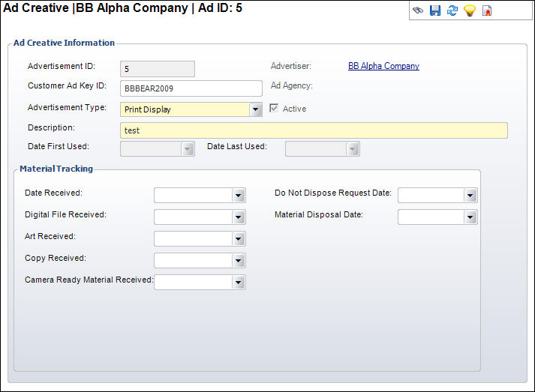535x392 pixels.
Task: Open Do Not Dispose Request Date picker
Action: pyautogui.click(x=470, y=196)
